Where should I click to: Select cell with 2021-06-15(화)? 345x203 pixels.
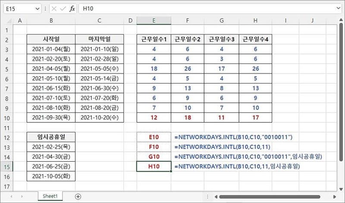pyautogui.click(x=51, y=88)
